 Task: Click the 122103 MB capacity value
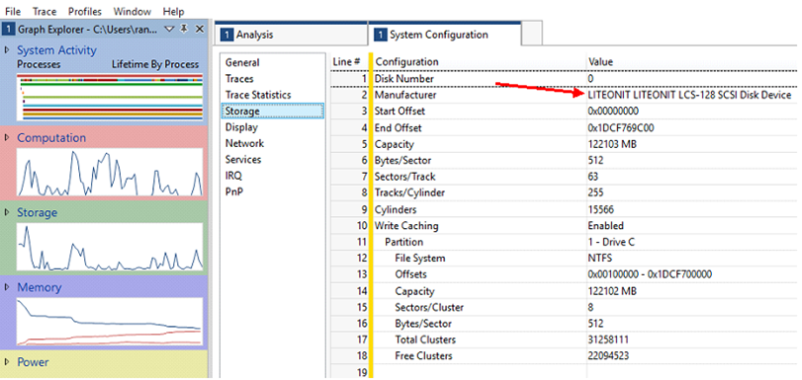tap(613, 144)
